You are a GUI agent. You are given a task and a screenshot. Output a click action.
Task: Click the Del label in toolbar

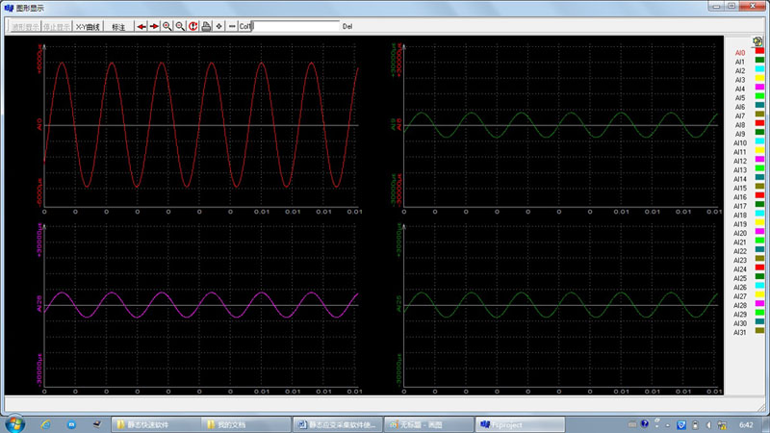(x=347, y=27)
